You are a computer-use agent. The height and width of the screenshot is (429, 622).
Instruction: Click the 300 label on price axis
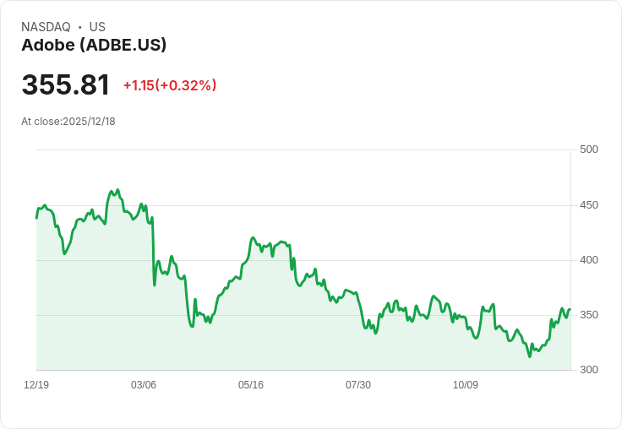(589, 370)
